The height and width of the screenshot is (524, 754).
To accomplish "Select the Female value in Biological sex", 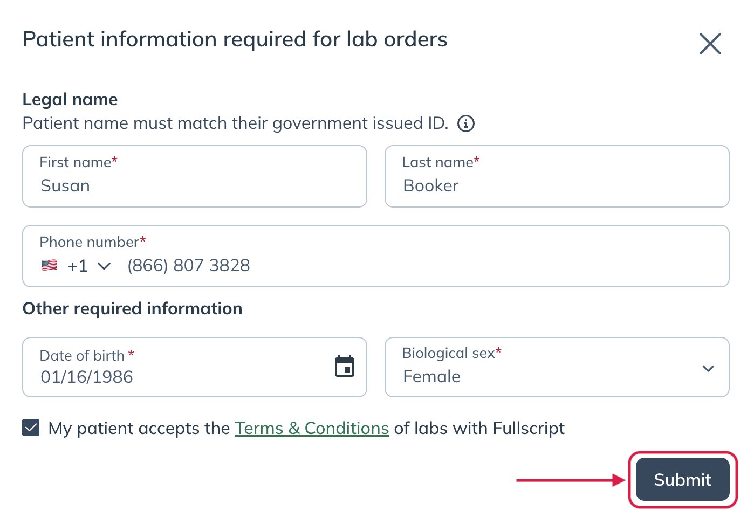I will click(432, 376).
